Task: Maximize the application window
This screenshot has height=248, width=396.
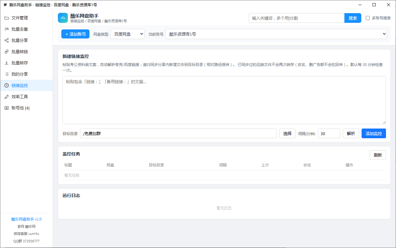Action: [x=374, y=5]
